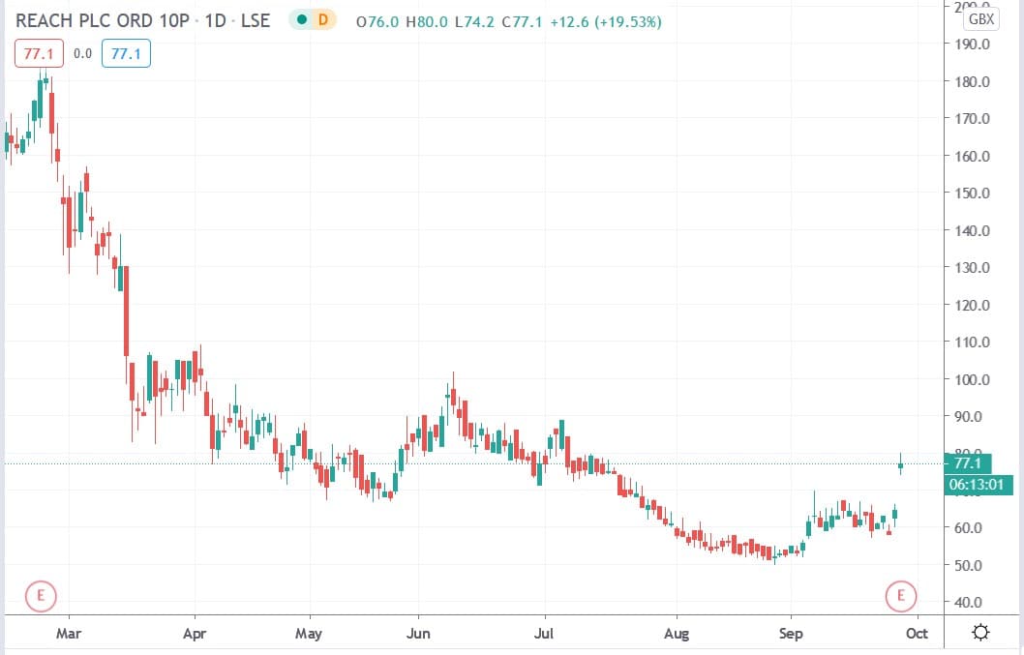Click the 140.0 price axis label
Image resolution: width=1024 pixels, height=655 pixels.
pos(972,230)
